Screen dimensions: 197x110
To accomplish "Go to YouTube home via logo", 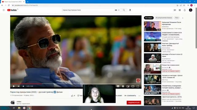I will pyautogui.click(x=12, y=10).
